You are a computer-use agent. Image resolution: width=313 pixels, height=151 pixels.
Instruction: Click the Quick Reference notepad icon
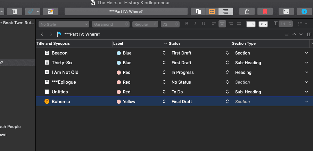(51, 11)
